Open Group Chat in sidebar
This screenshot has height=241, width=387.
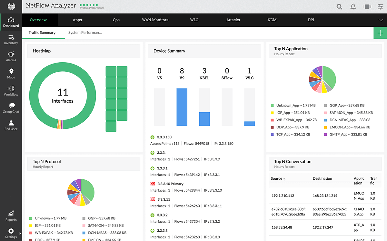pos(11,108)
